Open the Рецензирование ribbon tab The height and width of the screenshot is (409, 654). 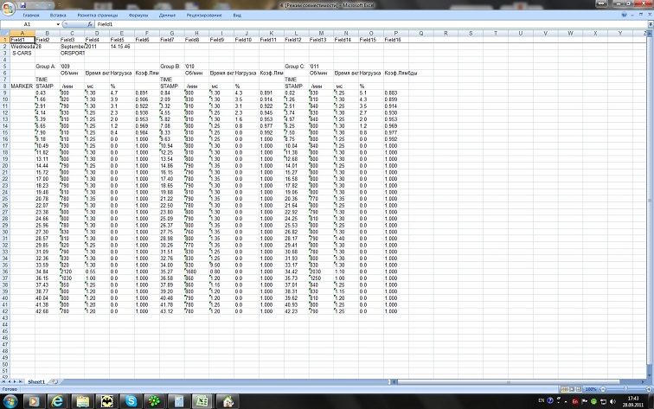tap(204, 15)
